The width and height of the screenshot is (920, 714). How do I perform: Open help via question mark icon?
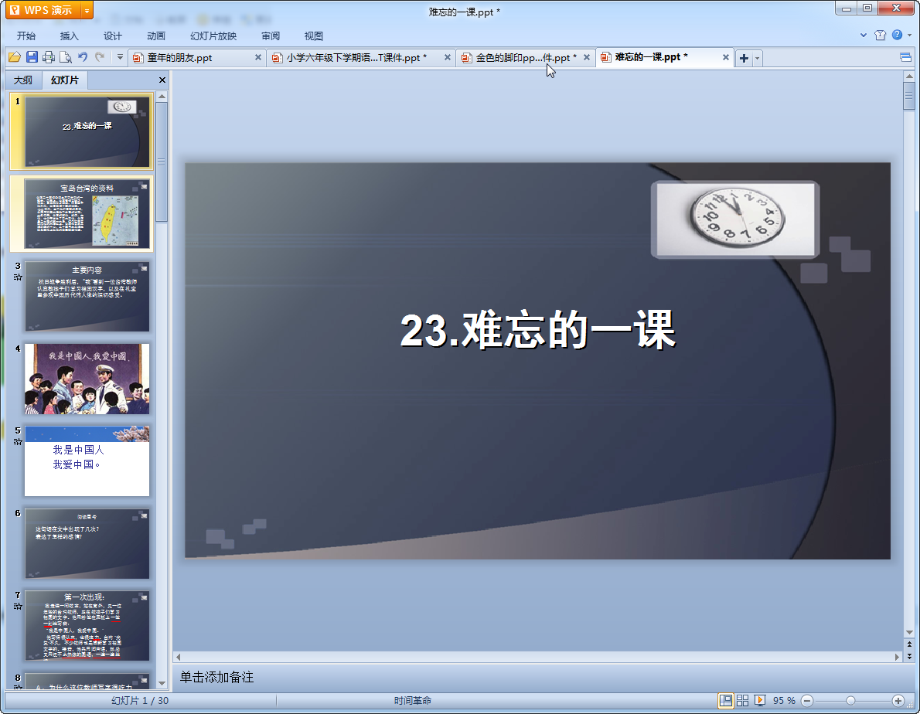897,36
